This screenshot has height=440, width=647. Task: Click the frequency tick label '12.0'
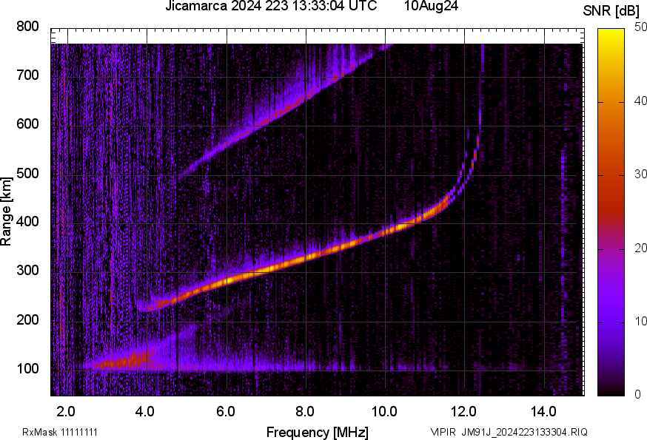pyautogui.click(x=464, y=412)
